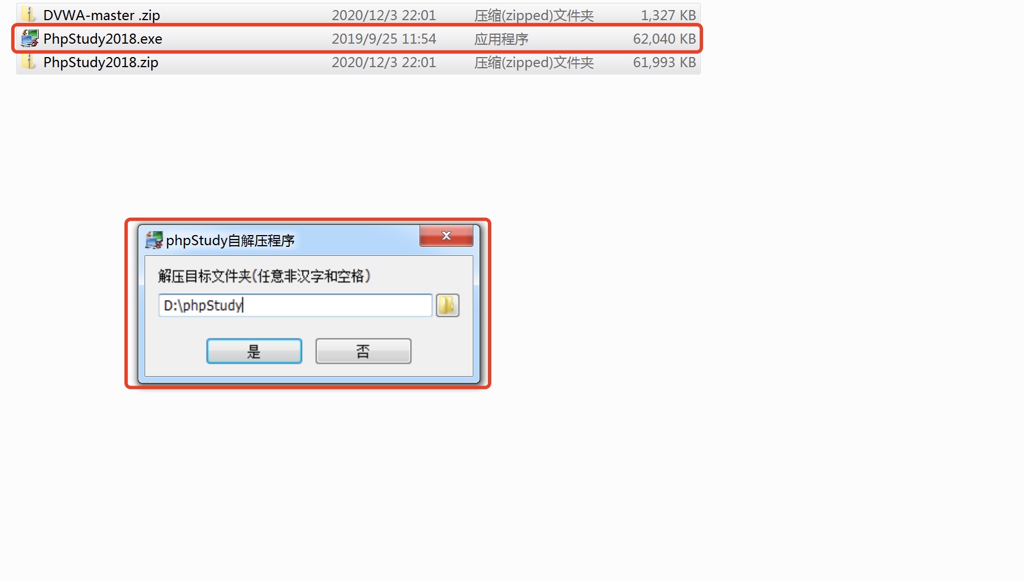
Task: Click the 应用程序 file type entry
Action: (x=501, y=39)
